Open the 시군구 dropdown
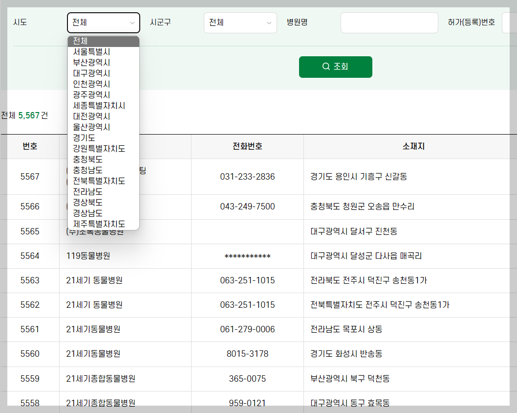 (240, 23)
